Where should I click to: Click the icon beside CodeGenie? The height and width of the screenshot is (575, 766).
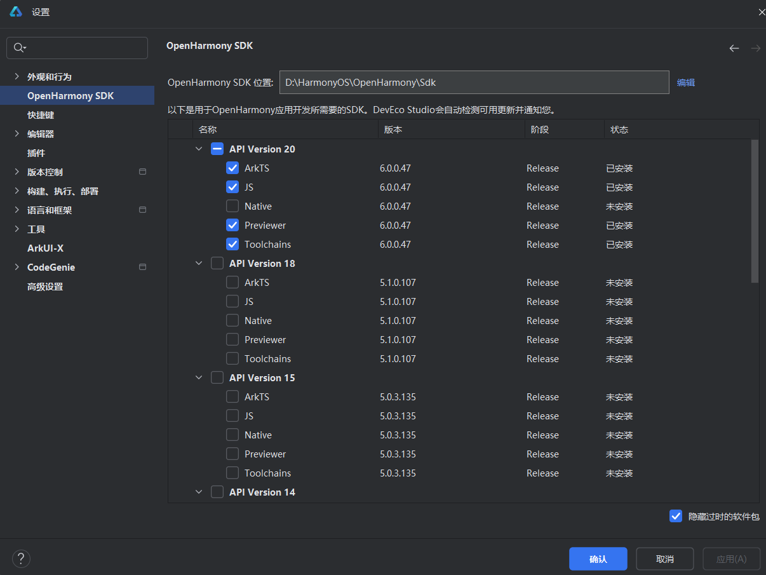click(x=143, y=267)
